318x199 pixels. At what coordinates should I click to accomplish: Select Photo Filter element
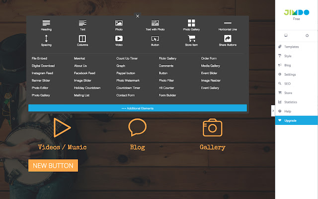pyautogui.click(x=166, y=81)
